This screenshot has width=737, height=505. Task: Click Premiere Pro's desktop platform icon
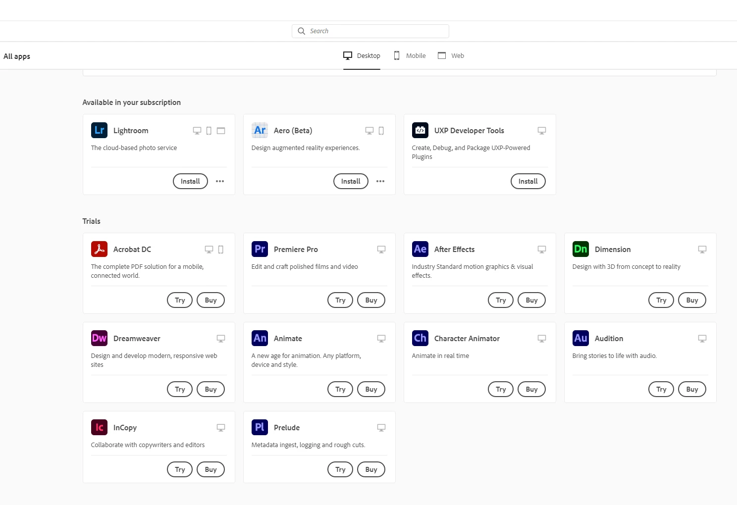coord(381,250)
